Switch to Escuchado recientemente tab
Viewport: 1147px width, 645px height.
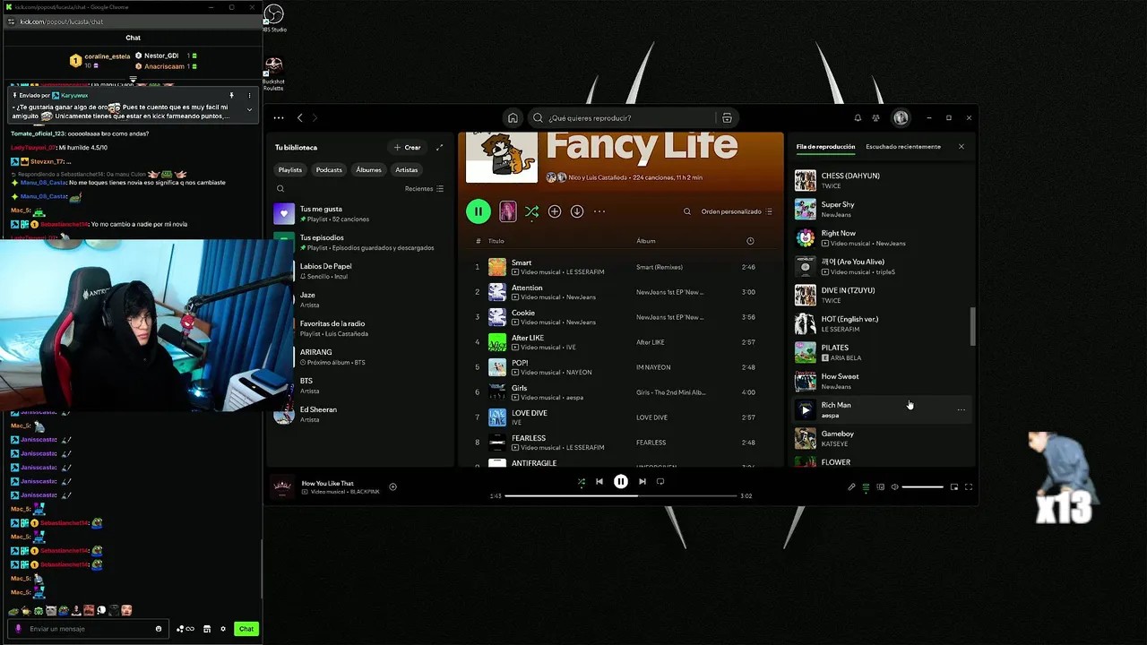click(903, 146)
